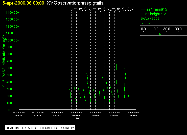Screen dimensions: 187x135
Task: Click the 'time' x-axis title
Action: 77,119
